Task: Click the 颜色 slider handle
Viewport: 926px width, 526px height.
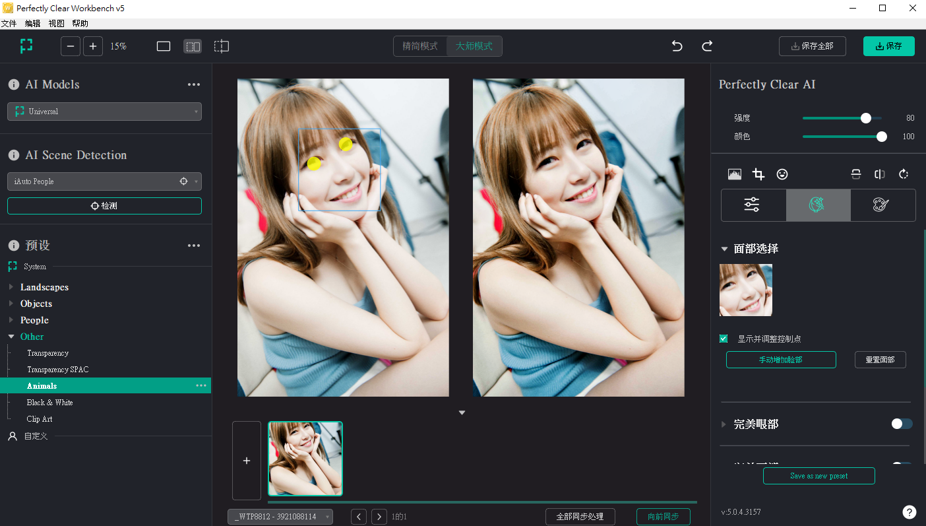Action: (882, 137)
